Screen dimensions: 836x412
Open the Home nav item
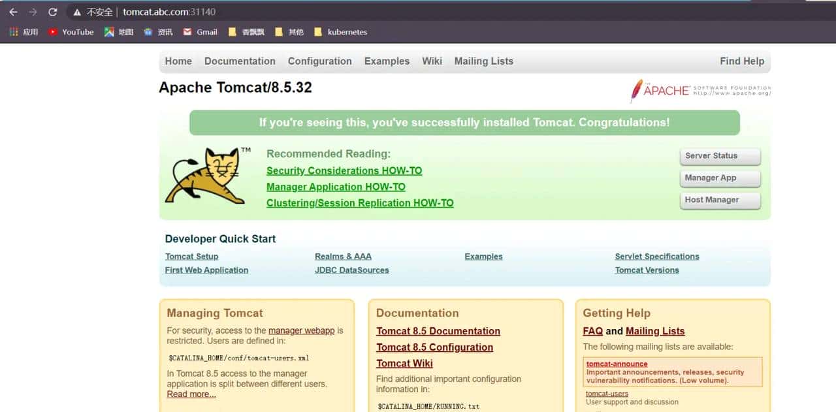[x=178, y=61]
